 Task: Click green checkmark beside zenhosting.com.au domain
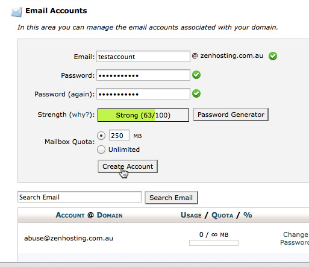[x=273, y=56]
